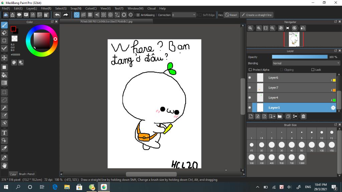Viewport: 342px width, 192px height.
Task: Duplicate the current layer
Action: 288,116
